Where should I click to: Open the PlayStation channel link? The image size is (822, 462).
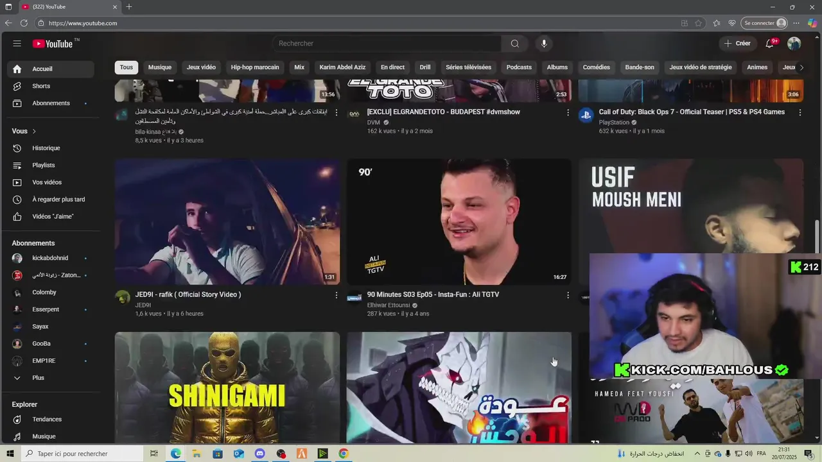tap(614, 123)
